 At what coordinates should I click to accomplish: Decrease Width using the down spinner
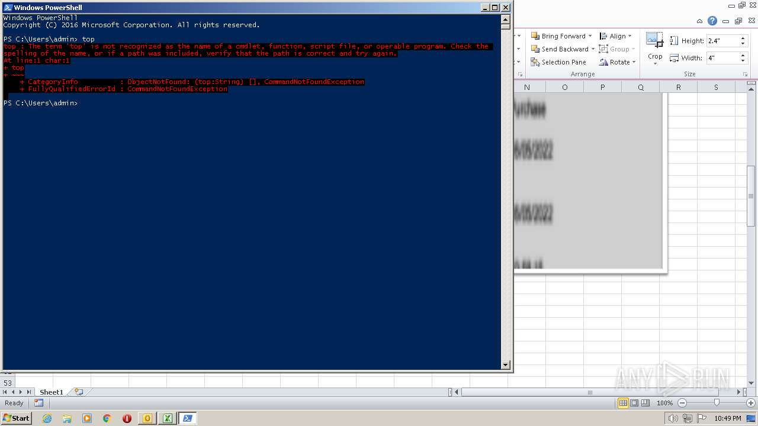[x=743, y=61]
